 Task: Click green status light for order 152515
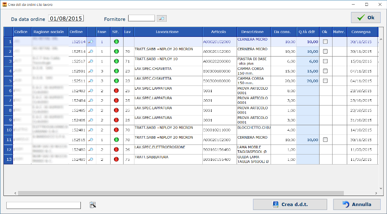pyautogui.click(x=116, y=140)
